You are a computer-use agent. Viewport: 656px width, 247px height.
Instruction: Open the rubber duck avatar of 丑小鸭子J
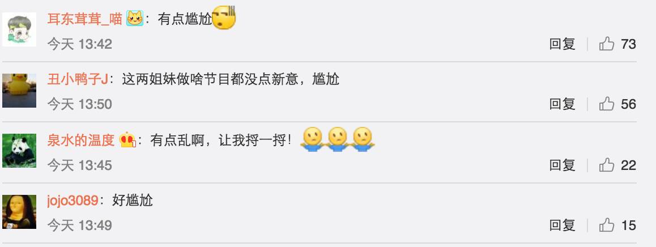tap(19, 91)
